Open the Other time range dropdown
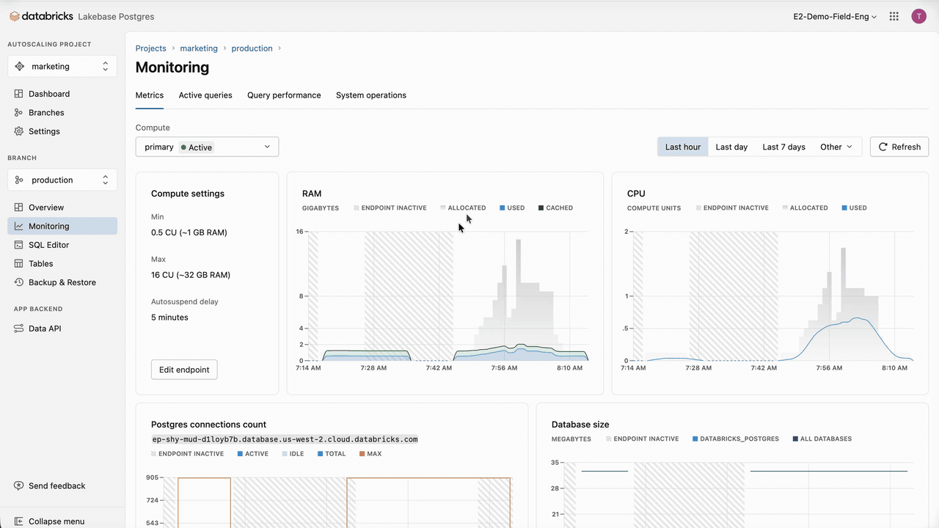The height and width of the screenshot is (528, 939). click(x=836, y=147)
